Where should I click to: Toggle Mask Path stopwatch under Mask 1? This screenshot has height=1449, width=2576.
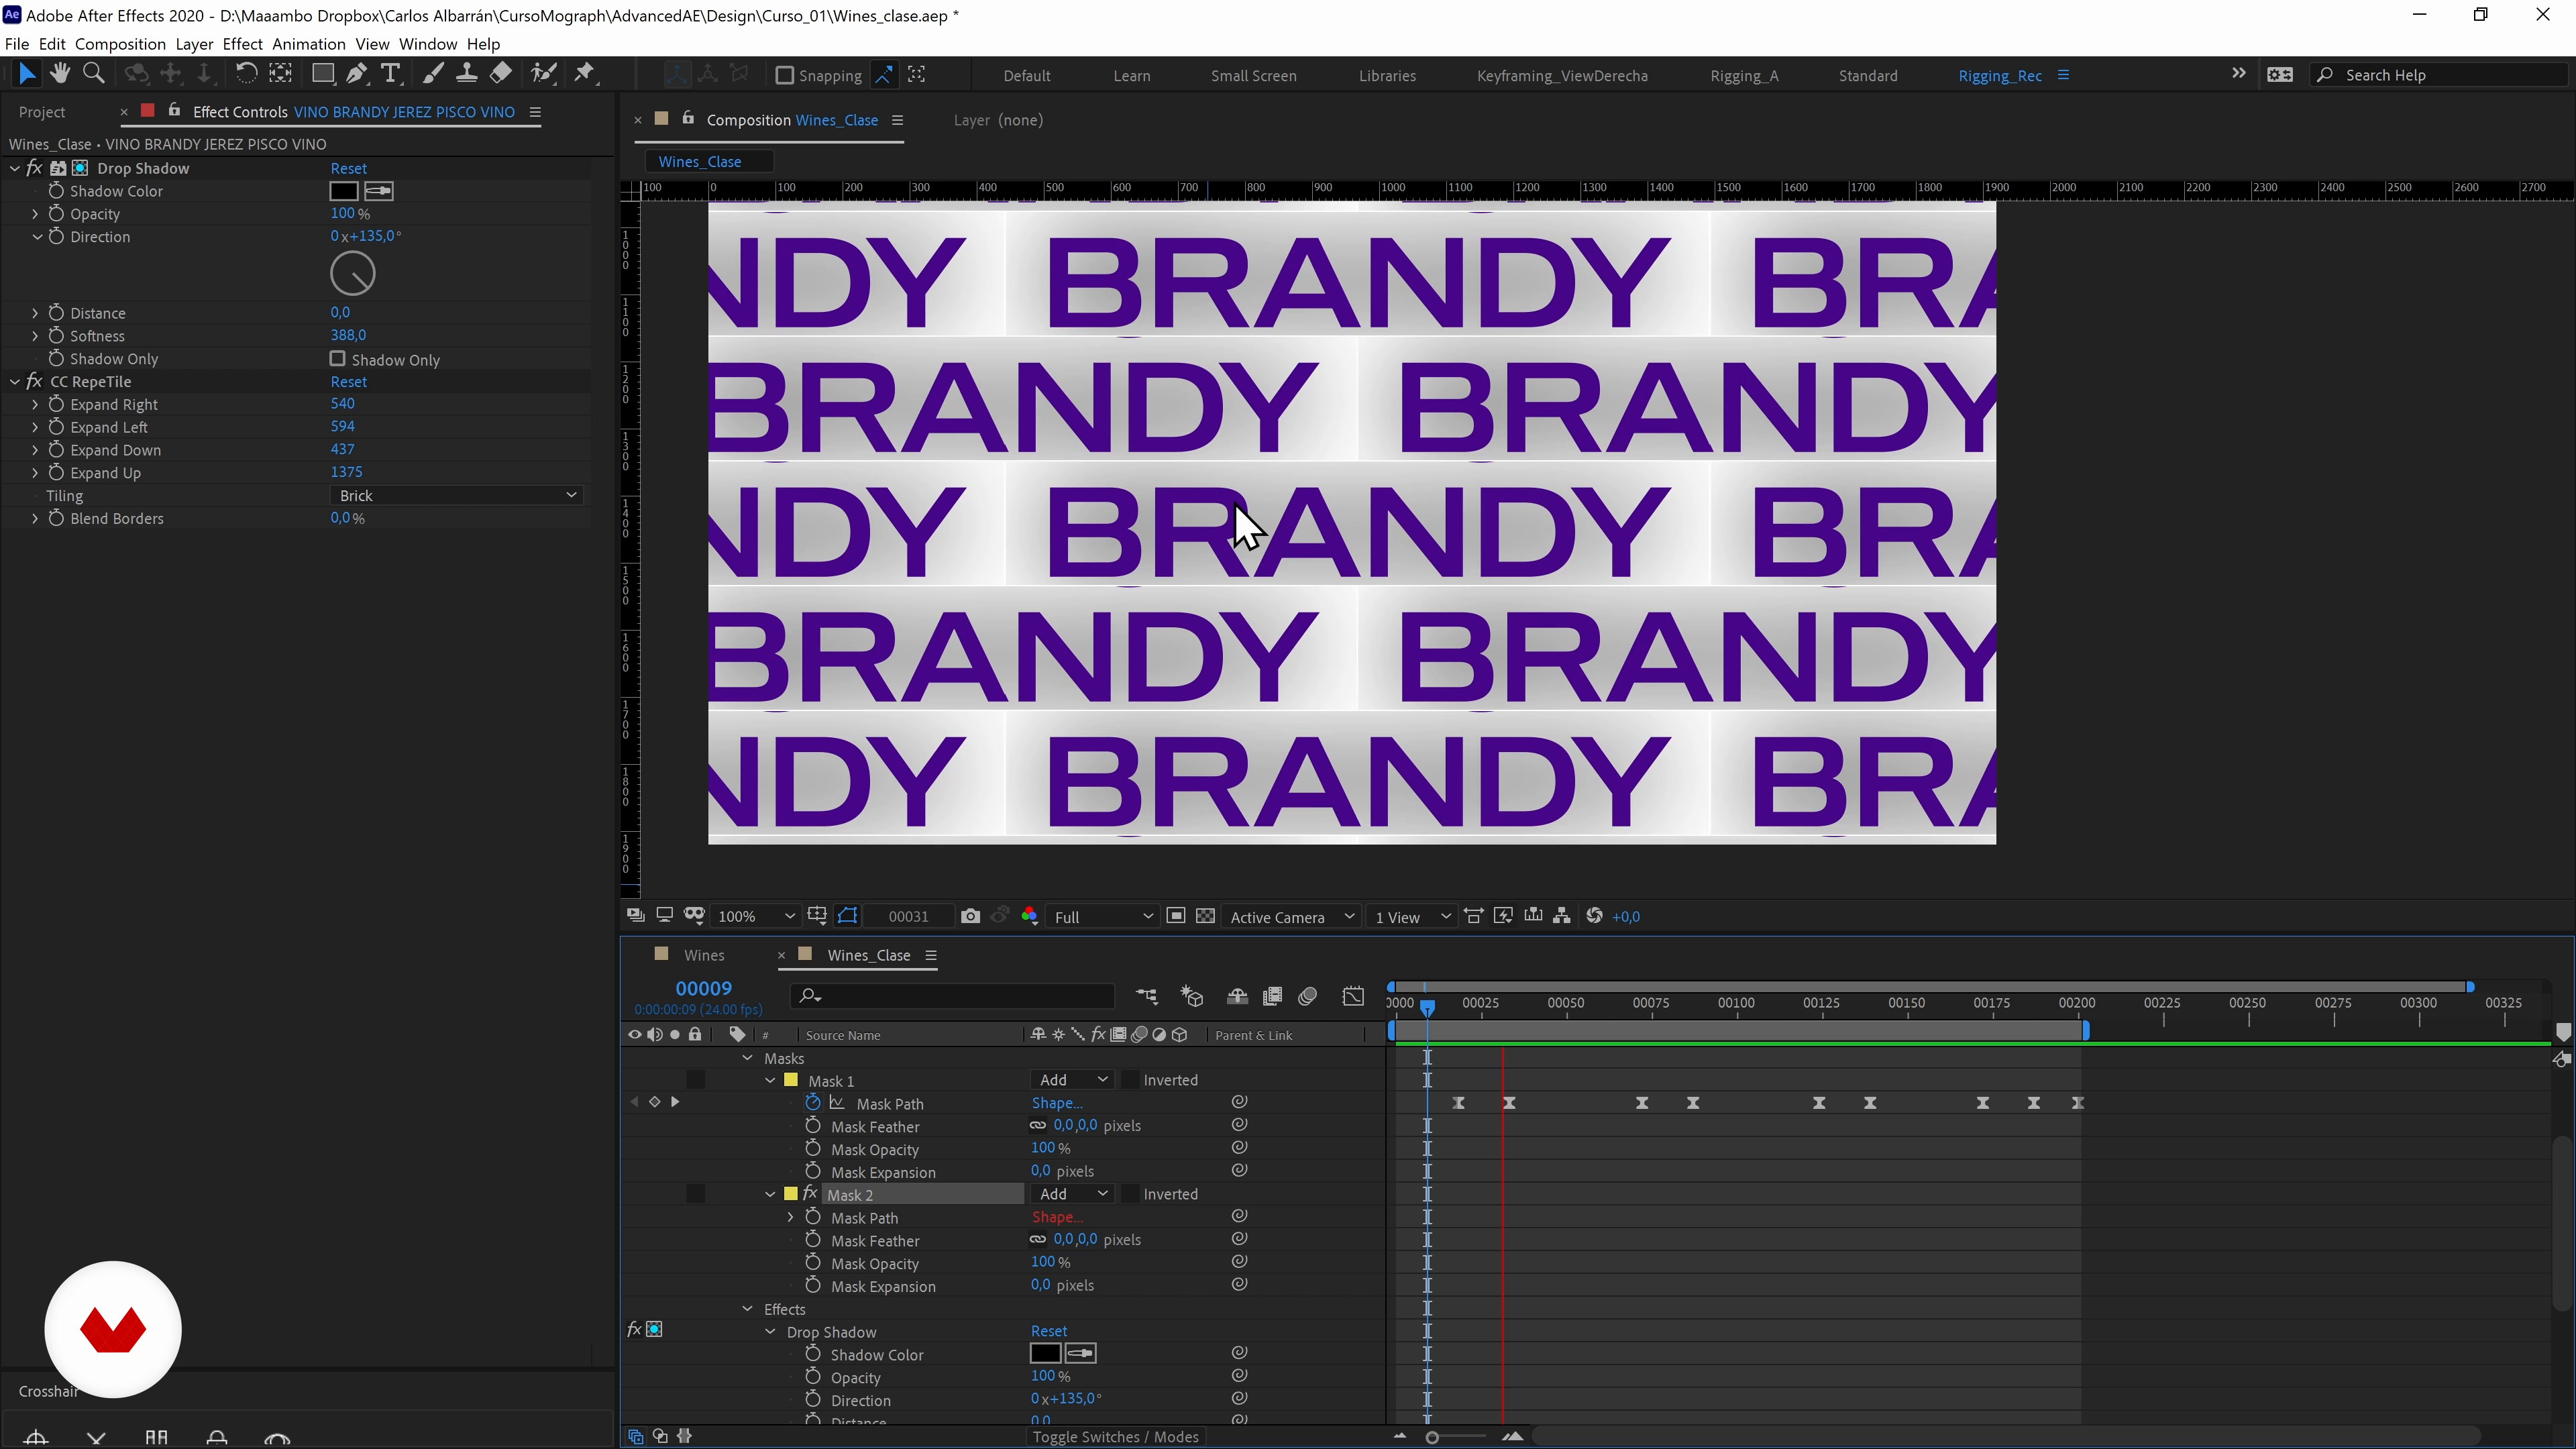(813, 1103)
